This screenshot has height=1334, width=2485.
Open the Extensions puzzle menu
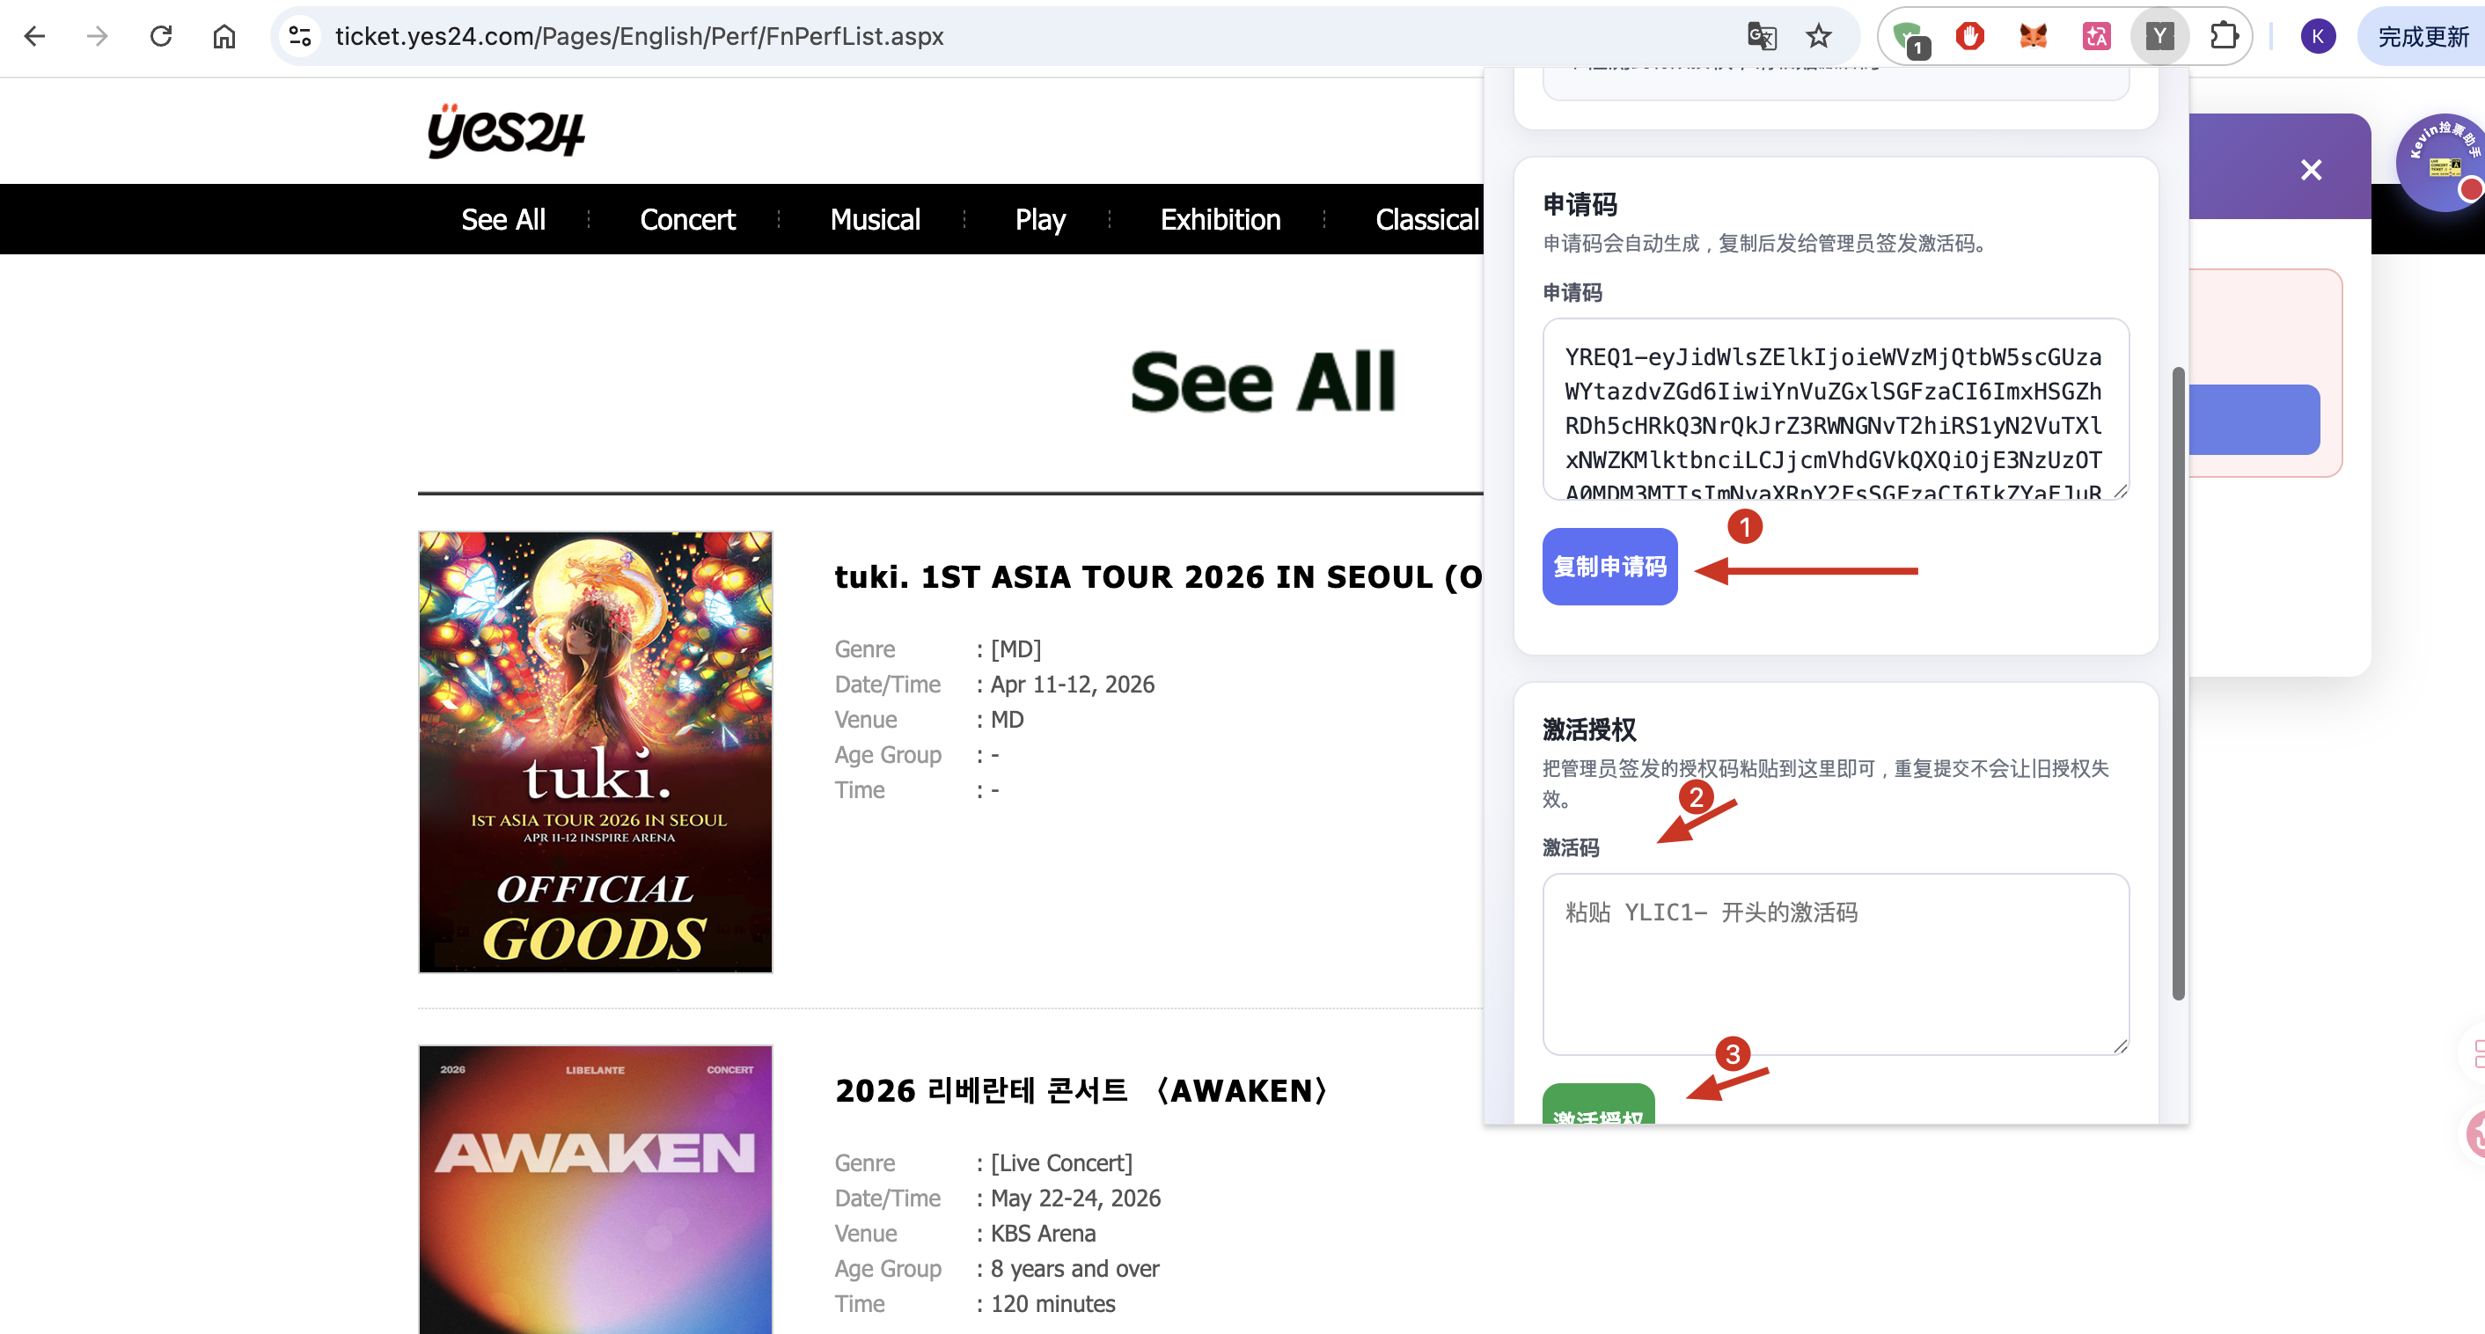pos(2224,37)
